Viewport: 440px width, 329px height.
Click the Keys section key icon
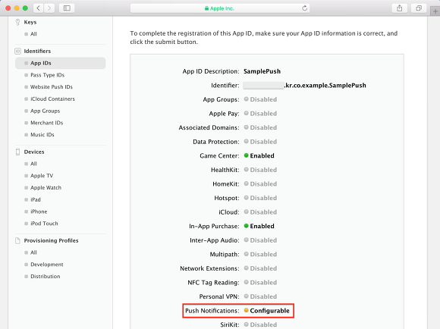[x=17, y=22]
